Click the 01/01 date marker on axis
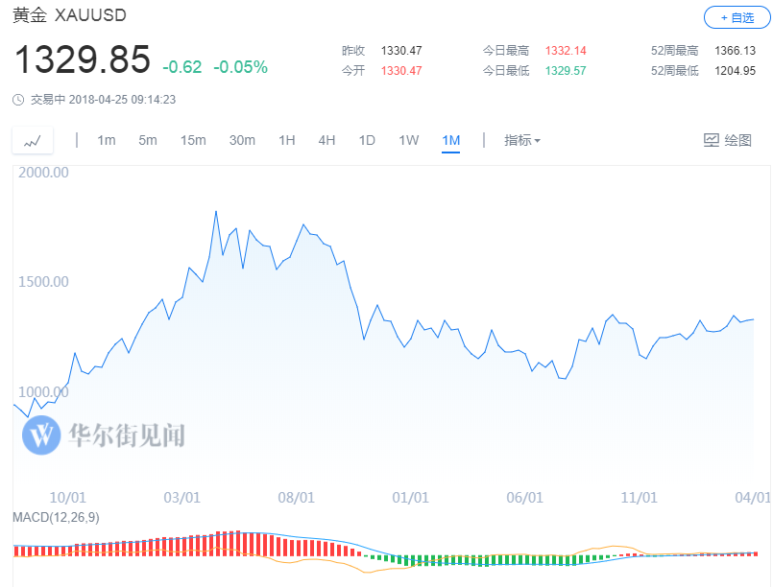 (x=411, y=498)
